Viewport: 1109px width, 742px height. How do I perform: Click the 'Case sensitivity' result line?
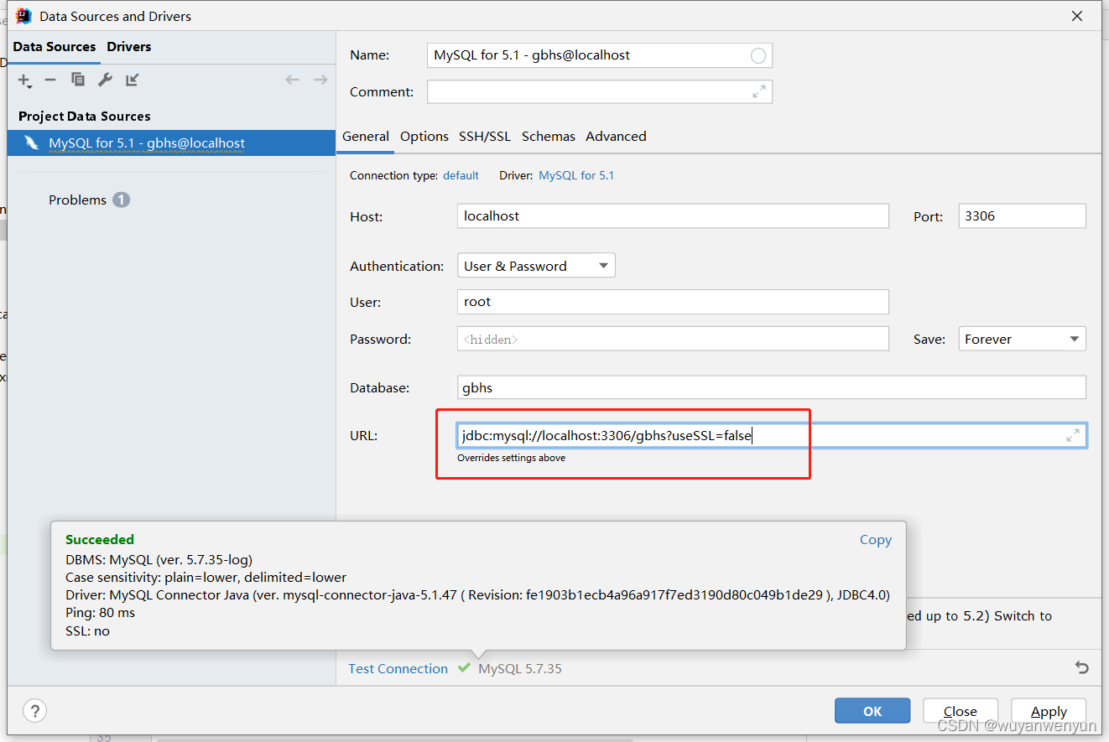[x=206, y=577]
